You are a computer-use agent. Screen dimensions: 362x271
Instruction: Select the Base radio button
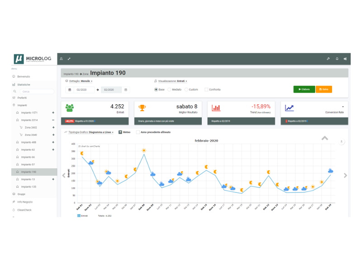pos(156,89)
